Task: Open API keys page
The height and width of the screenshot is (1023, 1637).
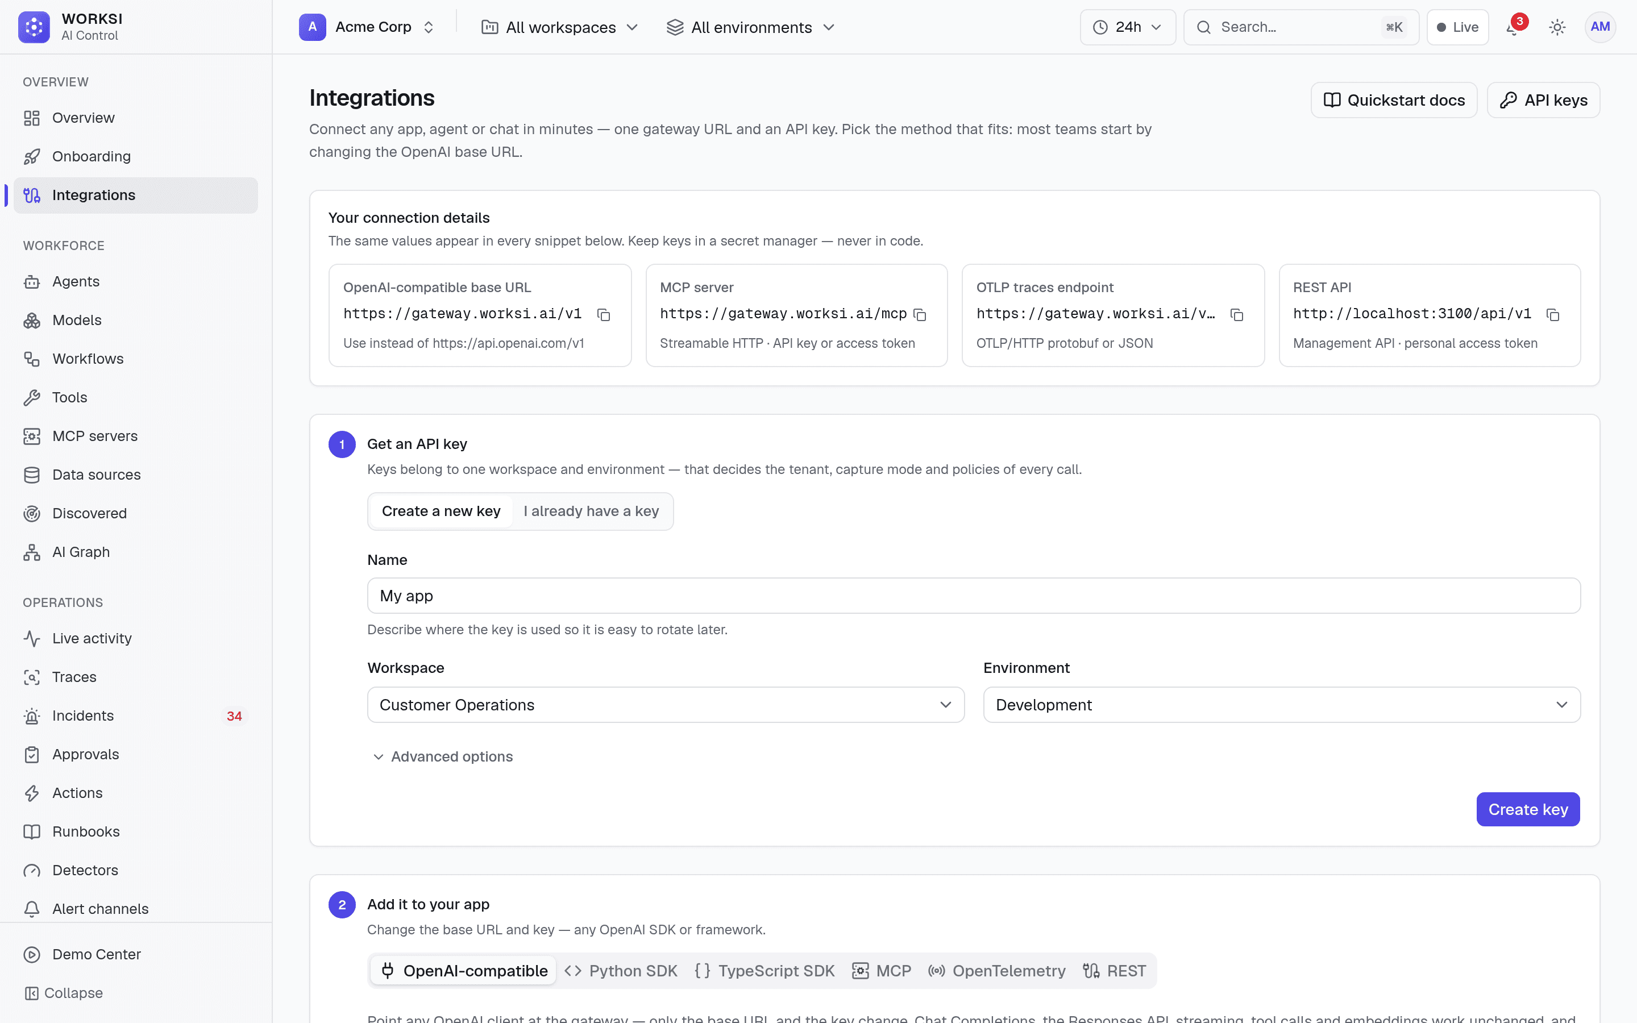Action: point(1543,100)
